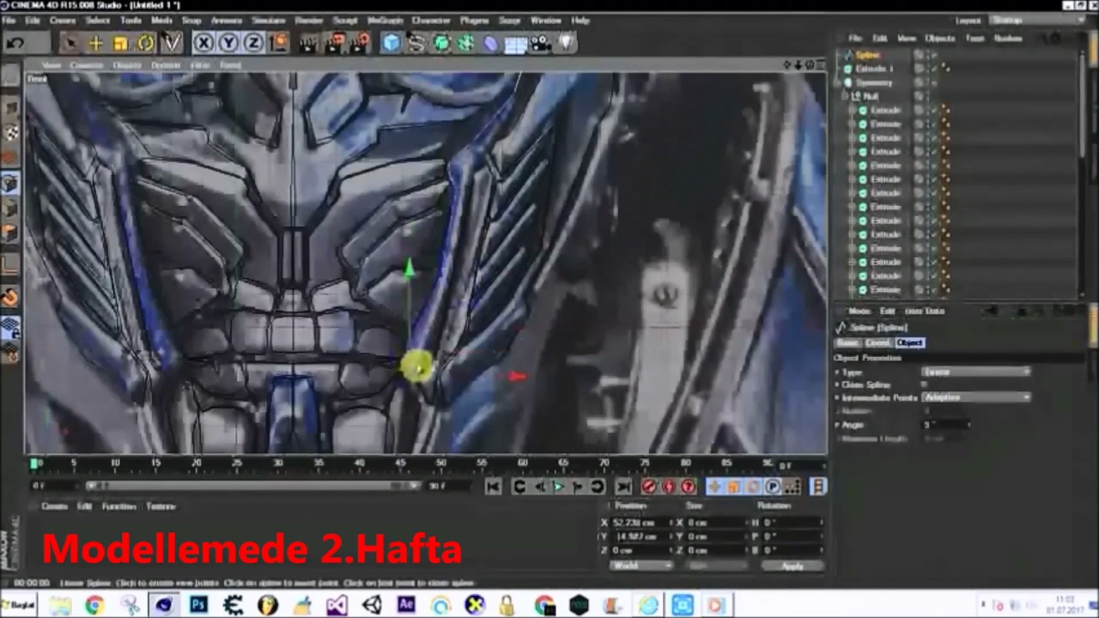Toggle the X axis lock

203,43
